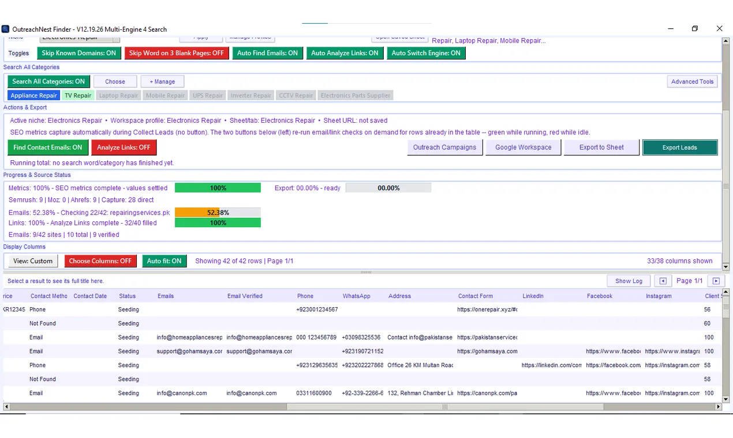Select contact form link https://gohamsaya.com
Screen dimensions: 733x438
click(487, 351)
